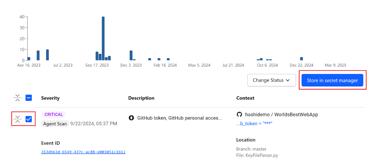Click the GitHub token description text
This screenshot has width=367, height=168.
point(180,118)
